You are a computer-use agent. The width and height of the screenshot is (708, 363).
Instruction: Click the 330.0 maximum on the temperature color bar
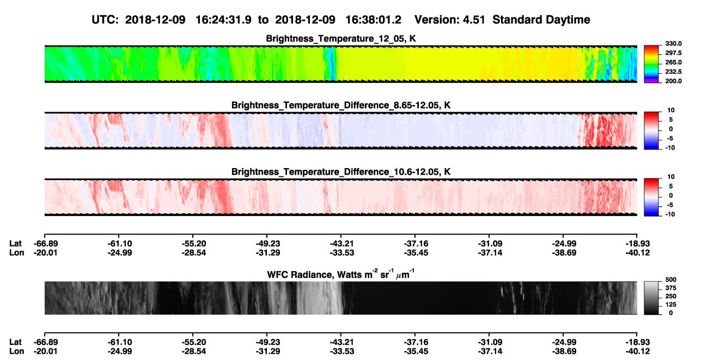coord(673,44)
